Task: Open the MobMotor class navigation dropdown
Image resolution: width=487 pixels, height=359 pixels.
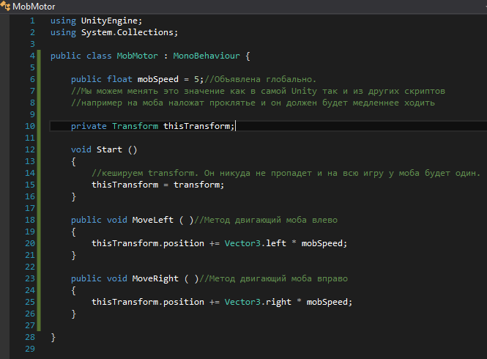Action: [243, 6]
